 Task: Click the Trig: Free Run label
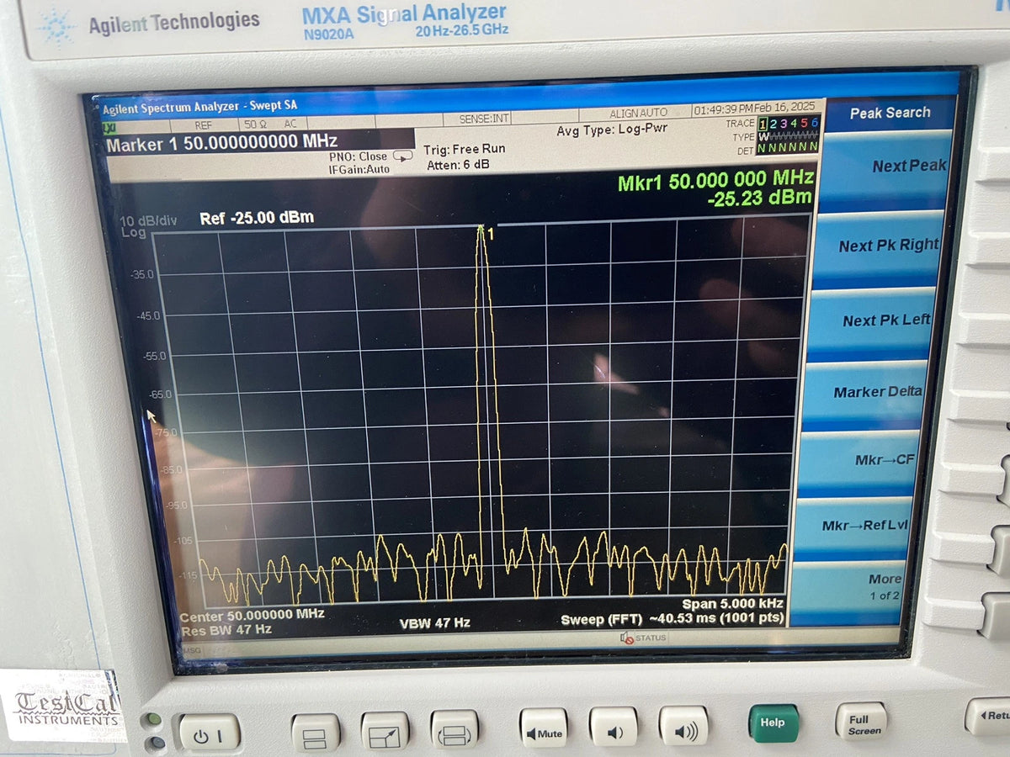click(465, 149)
